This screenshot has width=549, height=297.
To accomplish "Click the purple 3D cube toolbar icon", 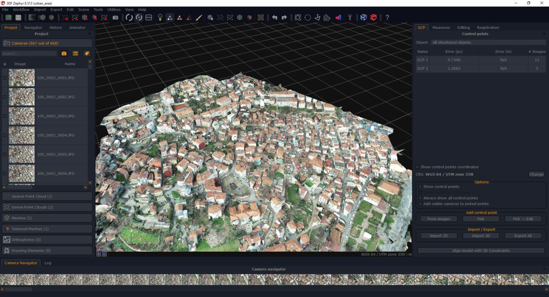I will coord(362,17).
